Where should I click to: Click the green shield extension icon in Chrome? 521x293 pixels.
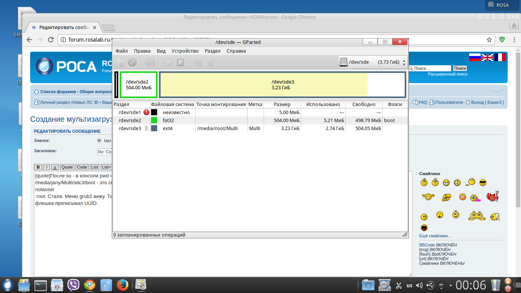pos(502,40)
